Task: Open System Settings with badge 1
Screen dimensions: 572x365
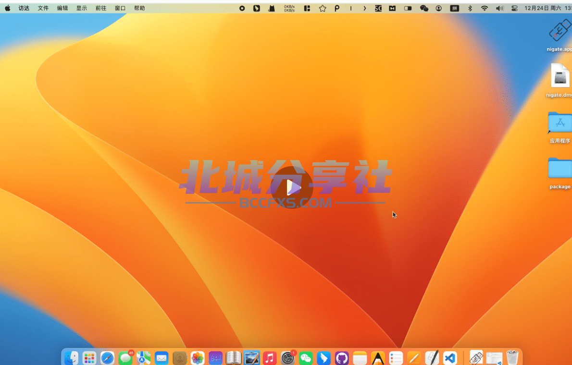Action: 288,358
